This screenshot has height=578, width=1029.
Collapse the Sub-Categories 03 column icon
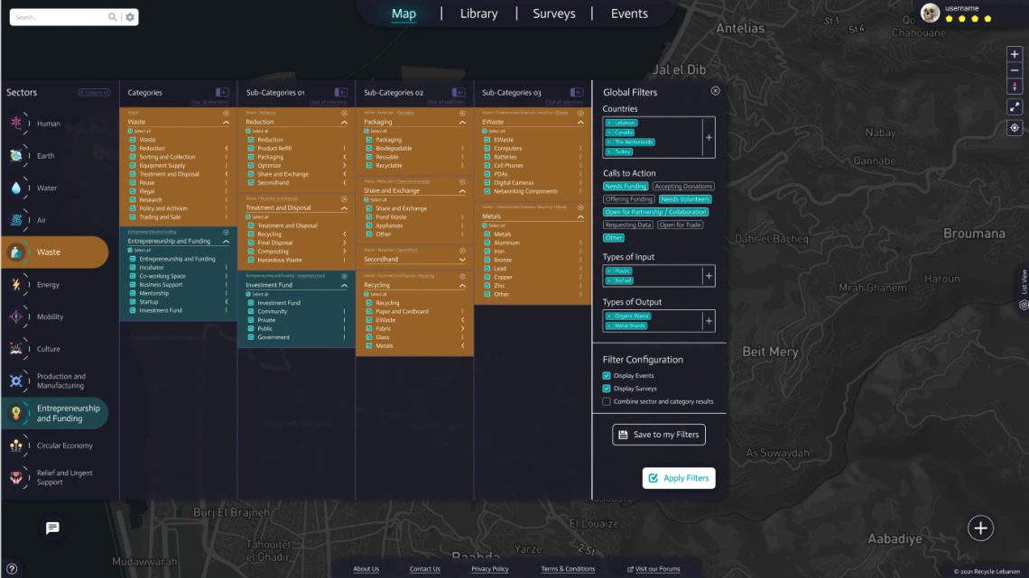tap(576, 92)
